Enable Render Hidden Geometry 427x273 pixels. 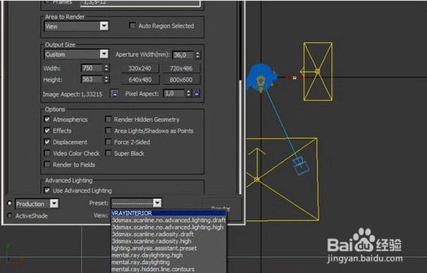point(109,119)
